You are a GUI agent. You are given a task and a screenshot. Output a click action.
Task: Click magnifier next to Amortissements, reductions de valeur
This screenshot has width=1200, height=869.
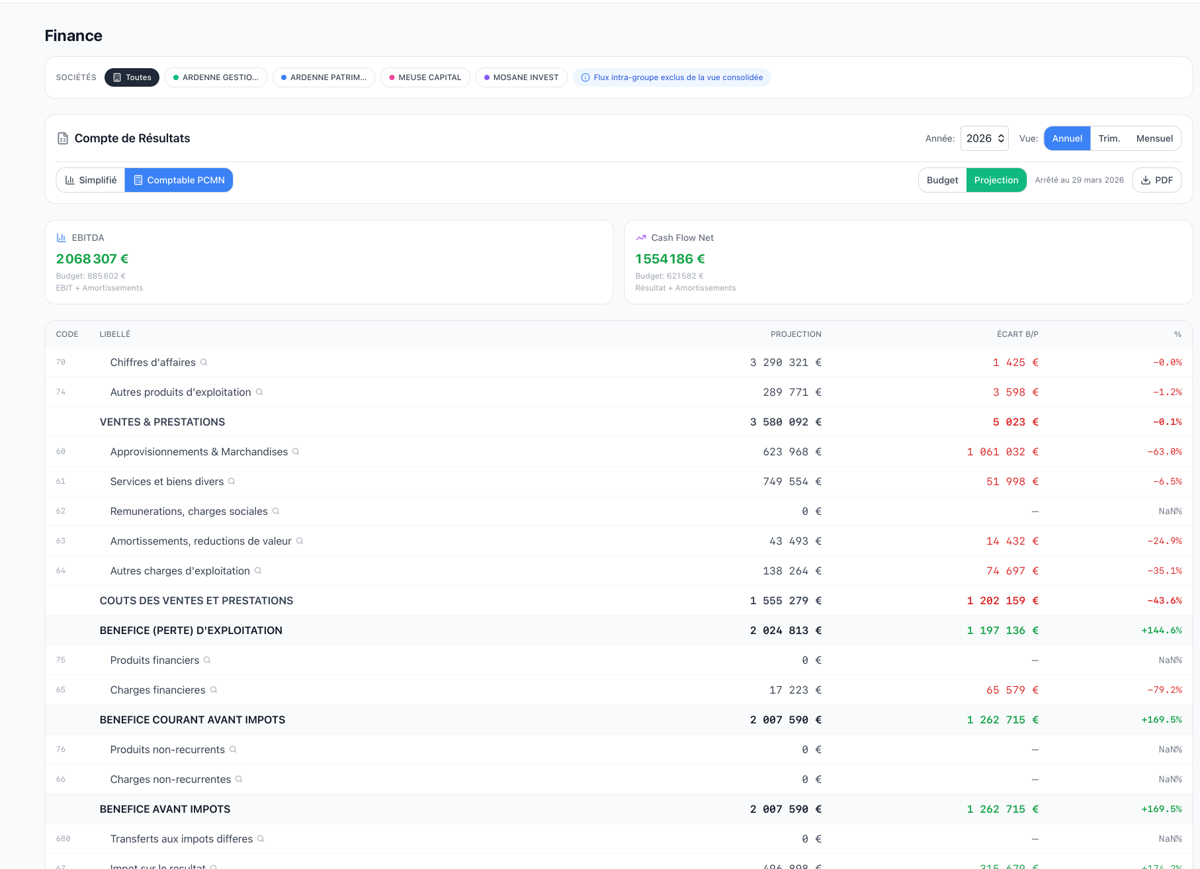click(300, 541)
